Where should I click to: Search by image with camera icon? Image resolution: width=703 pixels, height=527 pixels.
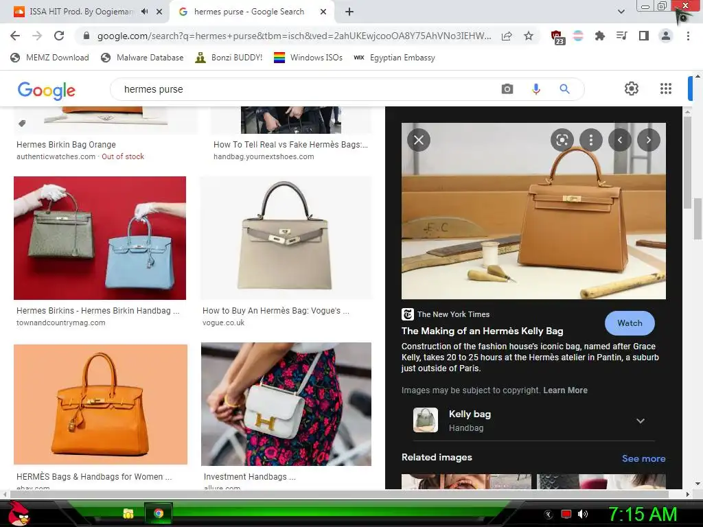(507, 89)
